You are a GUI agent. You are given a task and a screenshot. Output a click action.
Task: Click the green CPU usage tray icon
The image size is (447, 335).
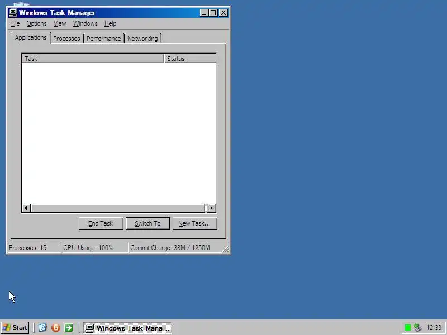coord(408,328)
